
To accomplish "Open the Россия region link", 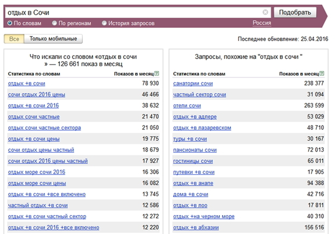I will tap(262, 23).
